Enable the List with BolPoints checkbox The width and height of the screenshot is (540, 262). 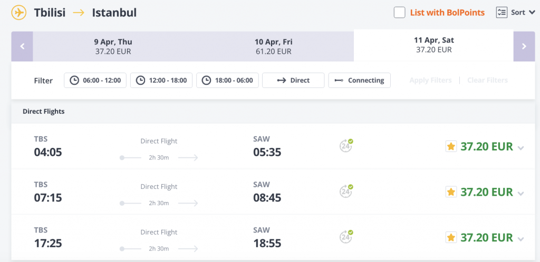(x=400, y=12)
